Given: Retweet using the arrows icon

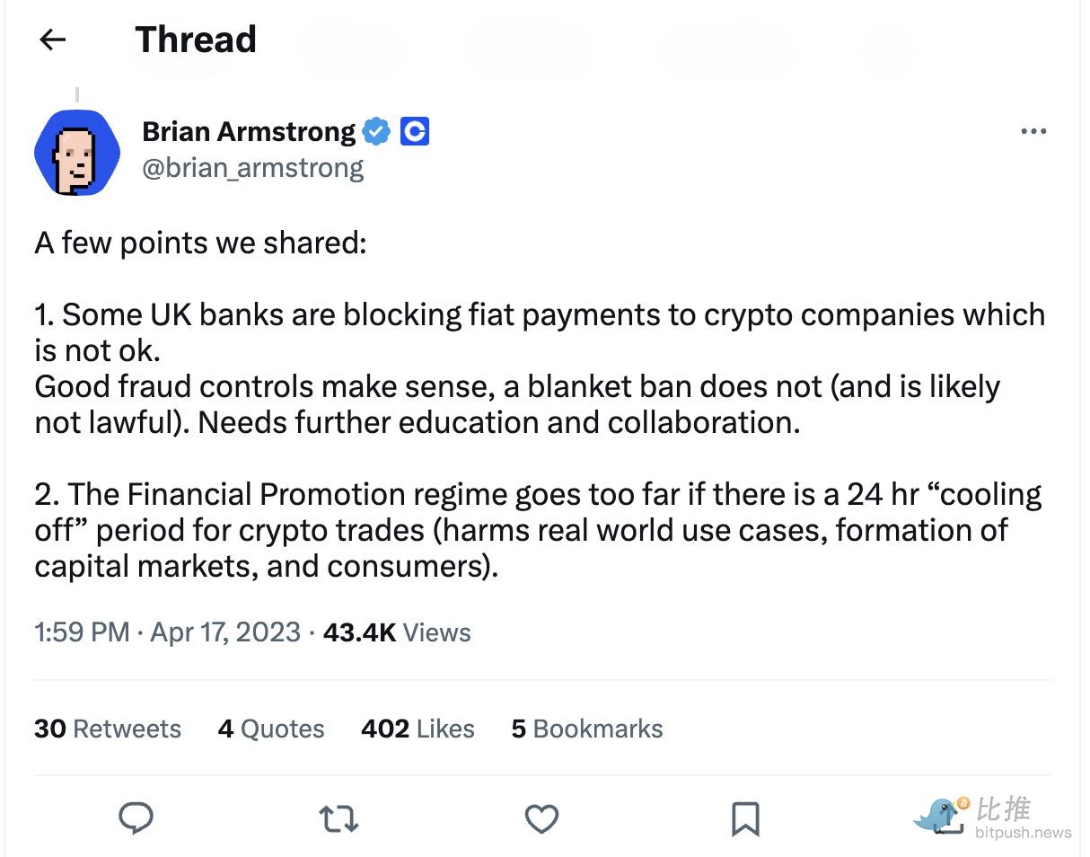Looking at the screenshot, I should 339,818.
